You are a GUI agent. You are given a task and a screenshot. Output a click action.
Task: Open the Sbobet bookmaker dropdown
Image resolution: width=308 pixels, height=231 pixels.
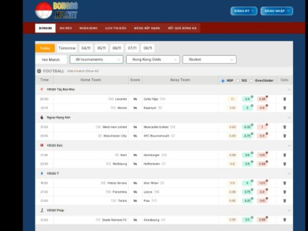[x=209, y=60]
